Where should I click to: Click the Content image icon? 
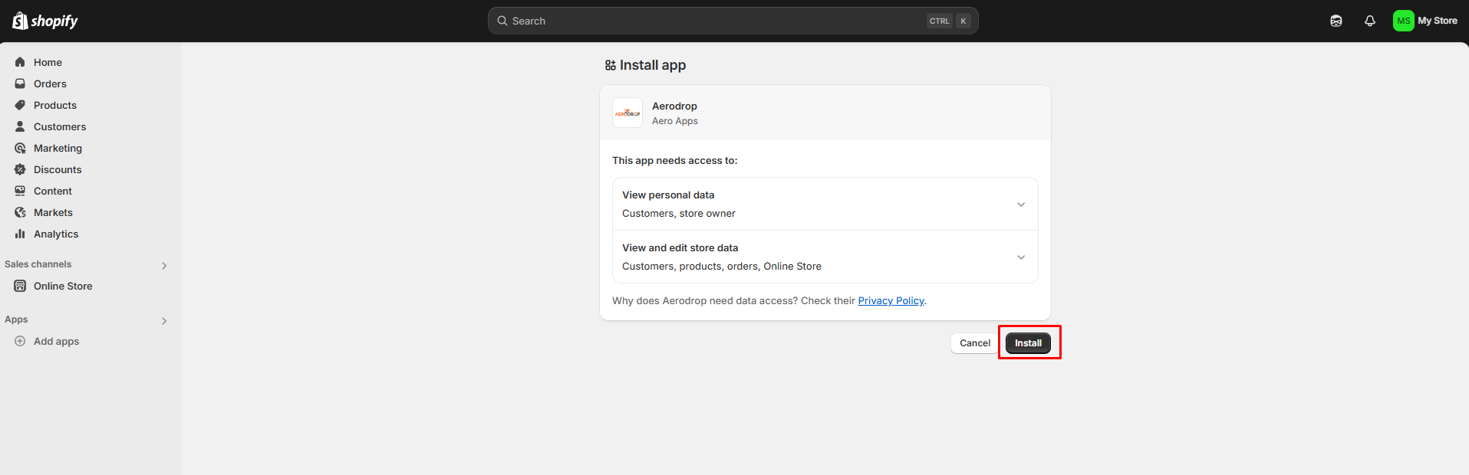pos(20,191)
